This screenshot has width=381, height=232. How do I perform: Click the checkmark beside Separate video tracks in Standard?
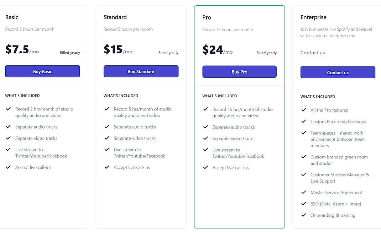pyautogui.click(x=107, y=138)
